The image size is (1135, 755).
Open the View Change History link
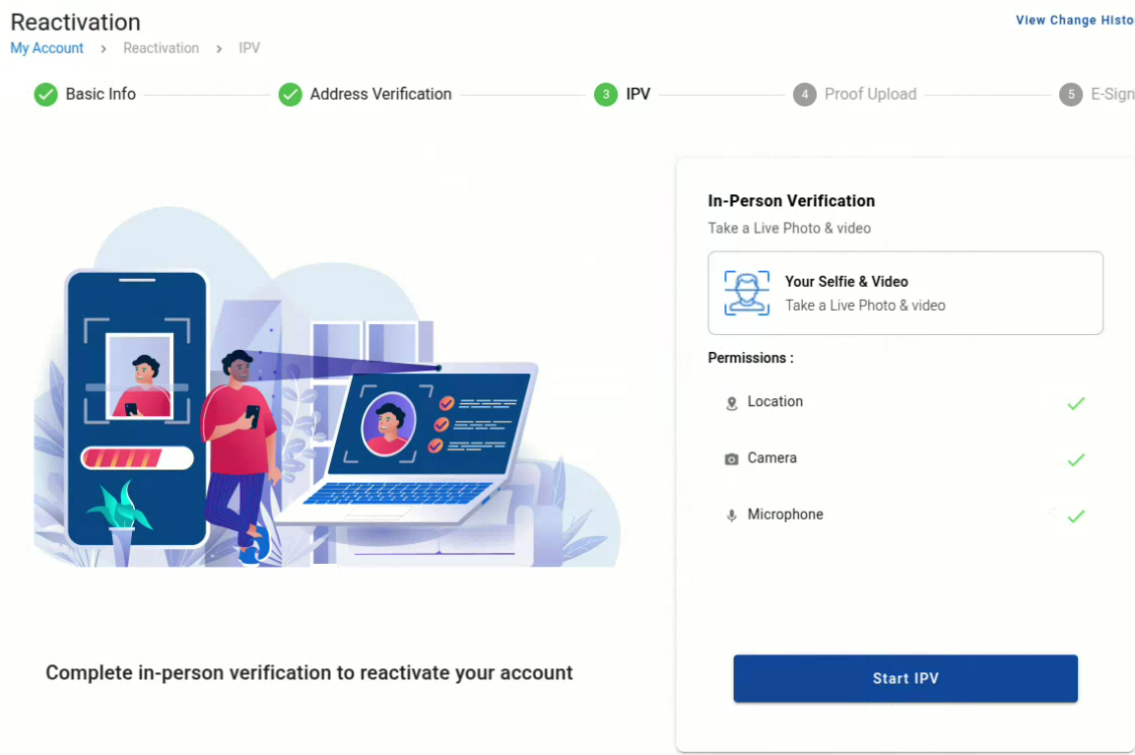1074,20
